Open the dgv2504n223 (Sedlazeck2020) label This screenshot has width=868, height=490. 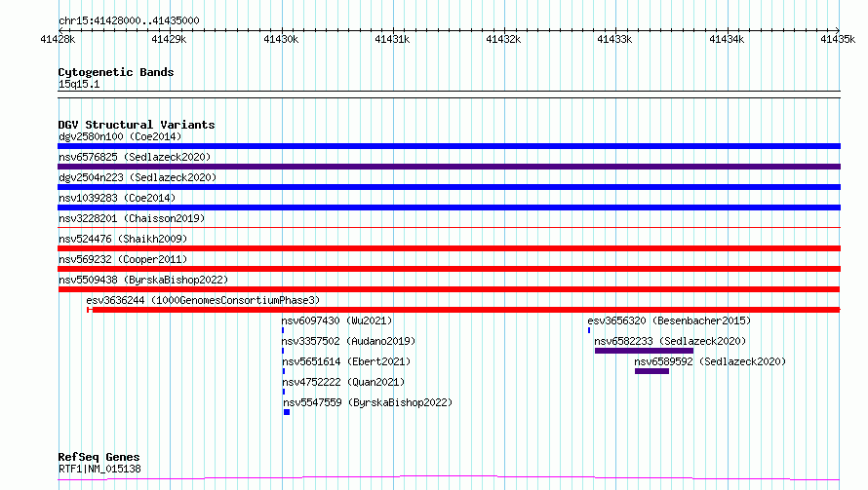click(138, 177)
